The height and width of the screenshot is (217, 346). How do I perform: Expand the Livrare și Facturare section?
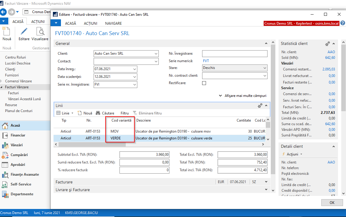[266, 190]
